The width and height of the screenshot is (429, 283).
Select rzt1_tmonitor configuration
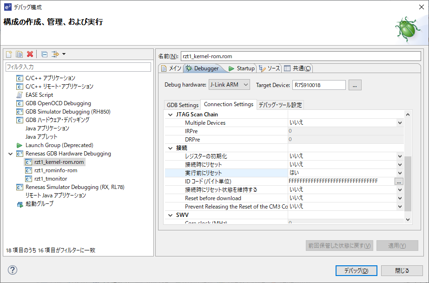point(51,179)
